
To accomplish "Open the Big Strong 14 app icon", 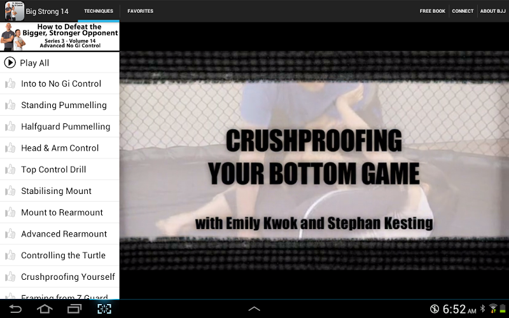I will [14, 11].
